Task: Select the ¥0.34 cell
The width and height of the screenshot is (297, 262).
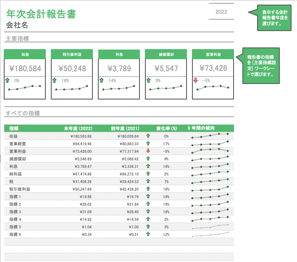Action: click(x=87, y=235)
